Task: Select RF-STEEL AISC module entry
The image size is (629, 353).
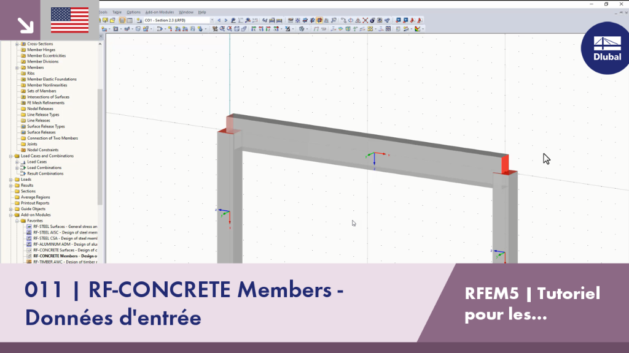Action: (65, 232)
